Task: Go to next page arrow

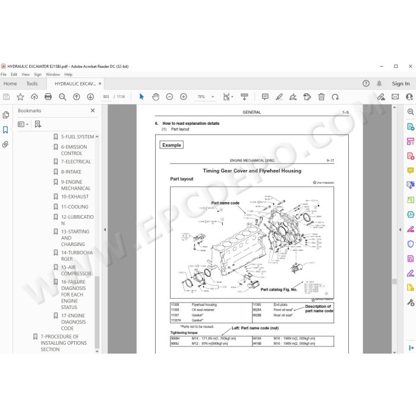Action: coord(90,97)
